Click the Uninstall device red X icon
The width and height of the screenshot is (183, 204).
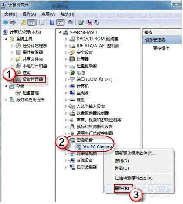click(89, 23)
